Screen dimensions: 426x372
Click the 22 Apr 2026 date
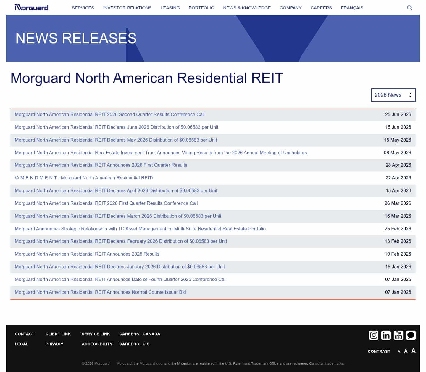398,178
